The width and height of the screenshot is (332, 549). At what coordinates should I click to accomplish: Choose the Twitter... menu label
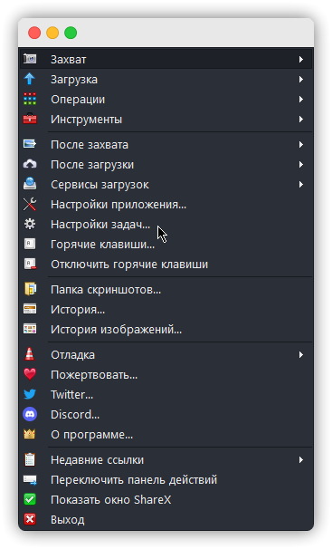coord(71,395)
